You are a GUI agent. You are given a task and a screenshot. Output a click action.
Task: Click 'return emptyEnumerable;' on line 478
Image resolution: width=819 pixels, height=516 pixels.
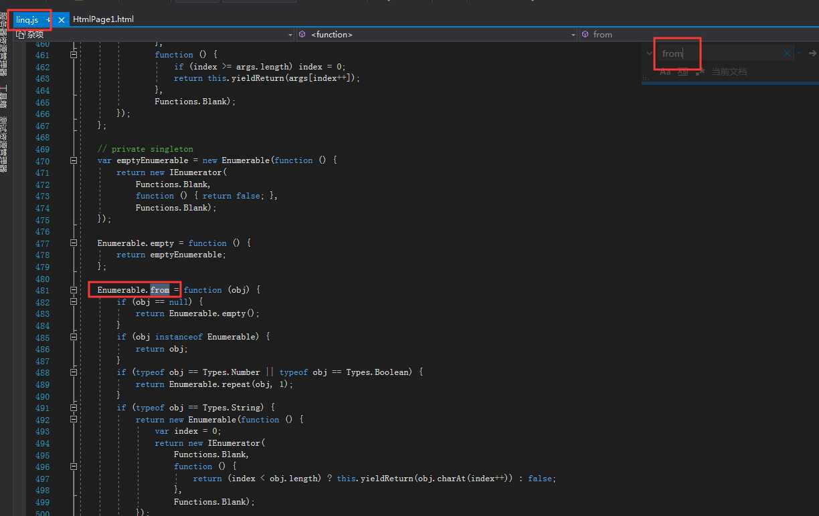tap(171, 255)
